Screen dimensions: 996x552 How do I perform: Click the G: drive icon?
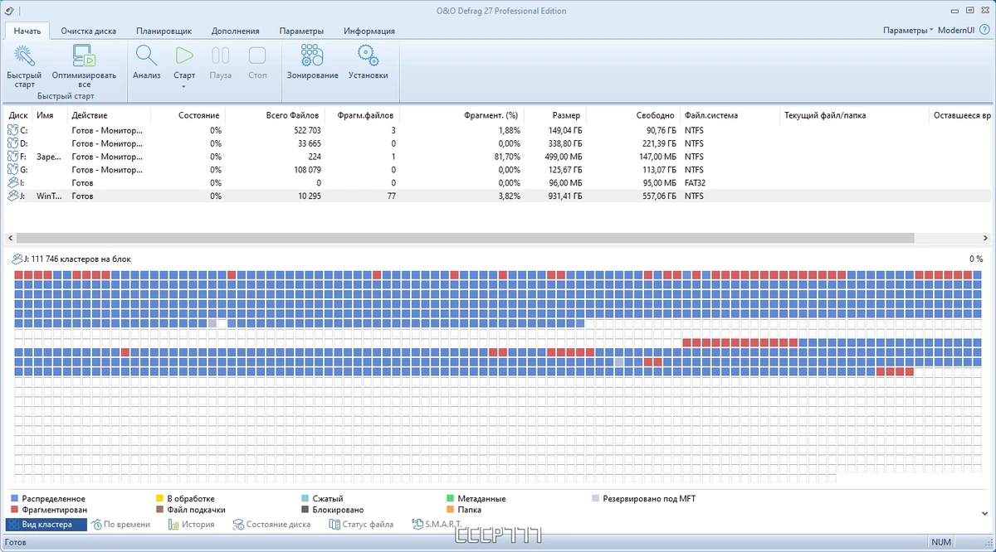coord(12,170)
